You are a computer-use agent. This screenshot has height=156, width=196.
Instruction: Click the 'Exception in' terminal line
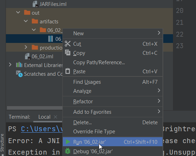coord(34,152)
